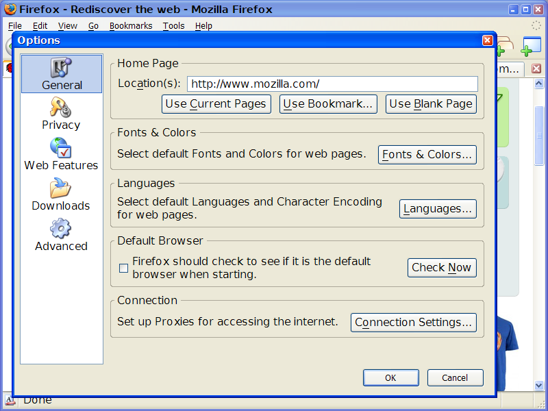Set home page with Use Blank Page

pos(431,104)
